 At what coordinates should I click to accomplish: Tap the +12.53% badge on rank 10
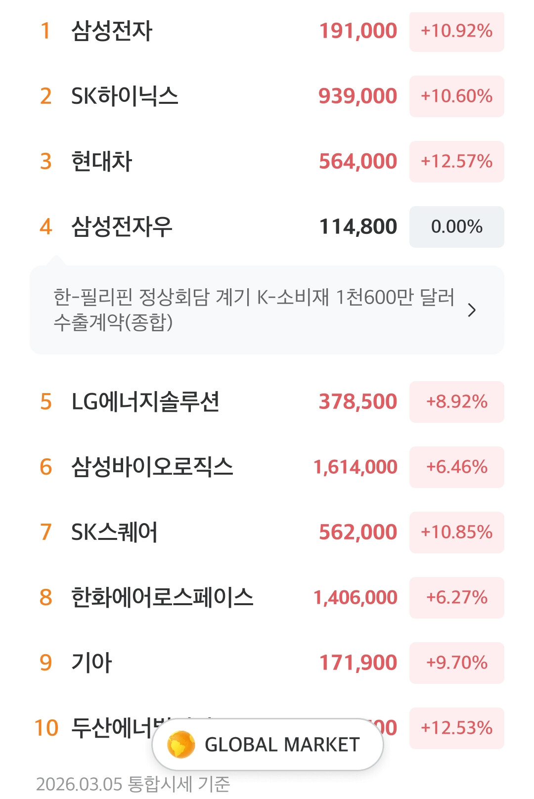pos(456,728)
